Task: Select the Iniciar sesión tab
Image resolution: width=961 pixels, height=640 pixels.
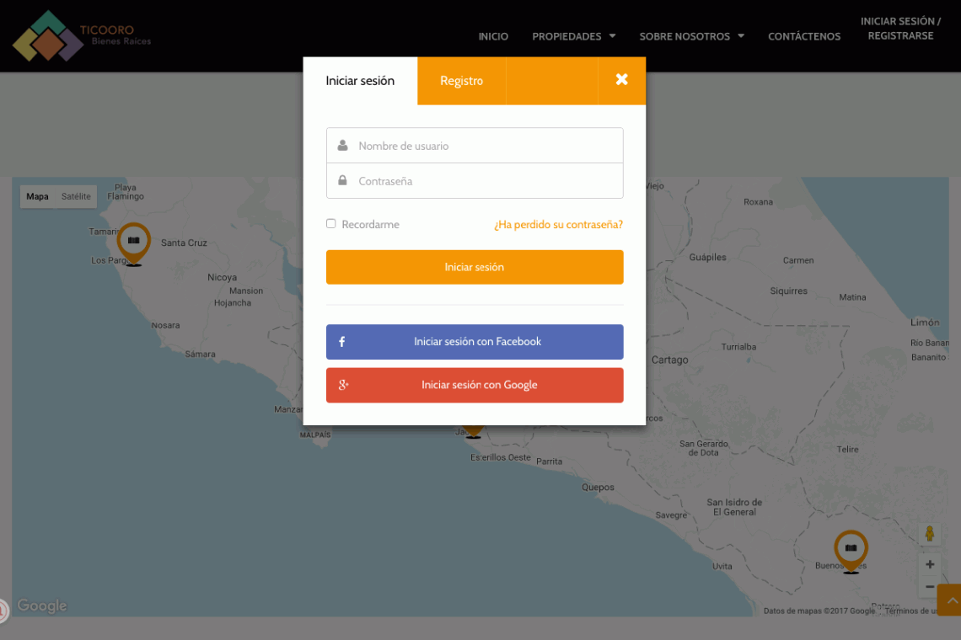Action: [x=360, y=81]
